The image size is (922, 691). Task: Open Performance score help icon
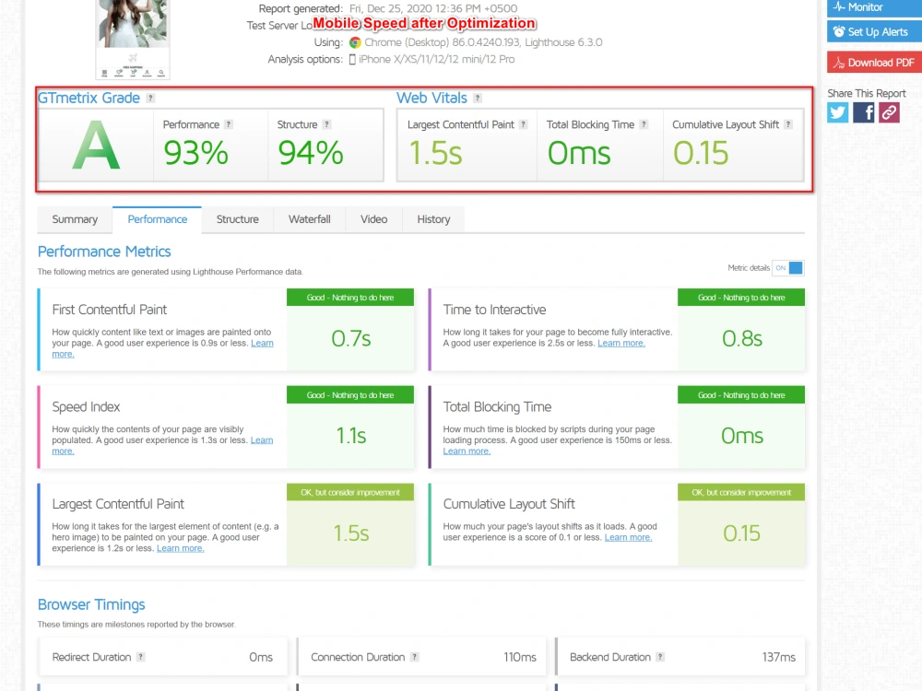(229, 124)
